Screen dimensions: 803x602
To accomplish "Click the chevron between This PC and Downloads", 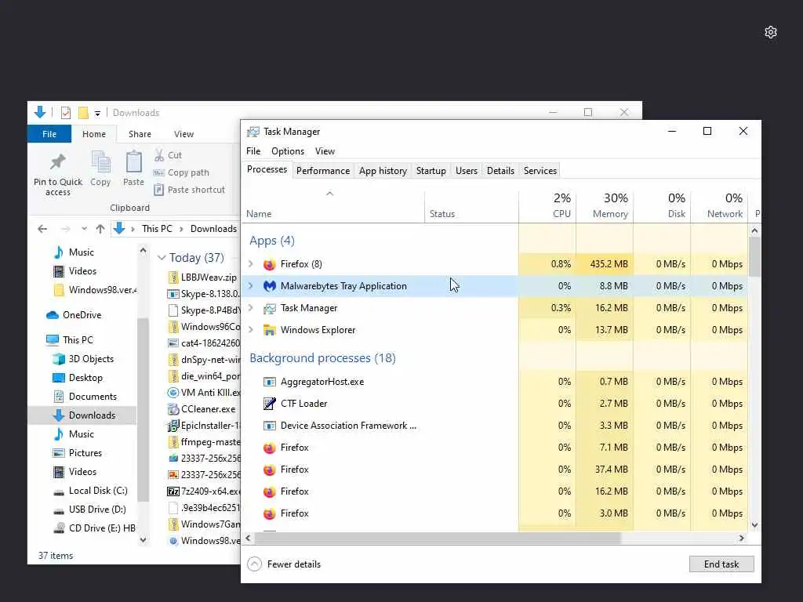I will [181, 230].
